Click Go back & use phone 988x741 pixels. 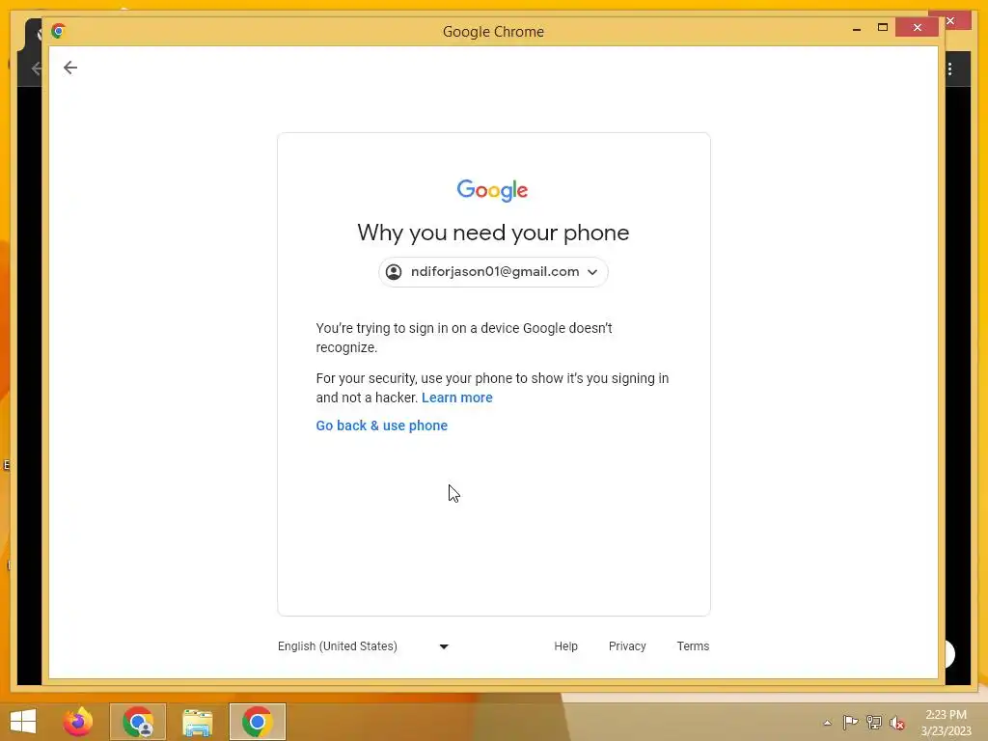tap(381, 425)
